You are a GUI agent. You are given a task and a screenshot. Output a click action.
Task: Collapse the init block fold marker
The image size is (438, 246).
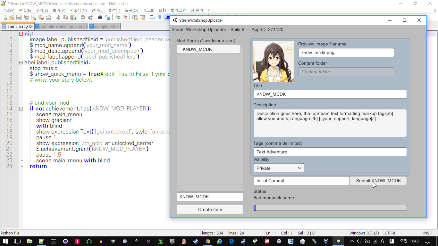point(21,34)
